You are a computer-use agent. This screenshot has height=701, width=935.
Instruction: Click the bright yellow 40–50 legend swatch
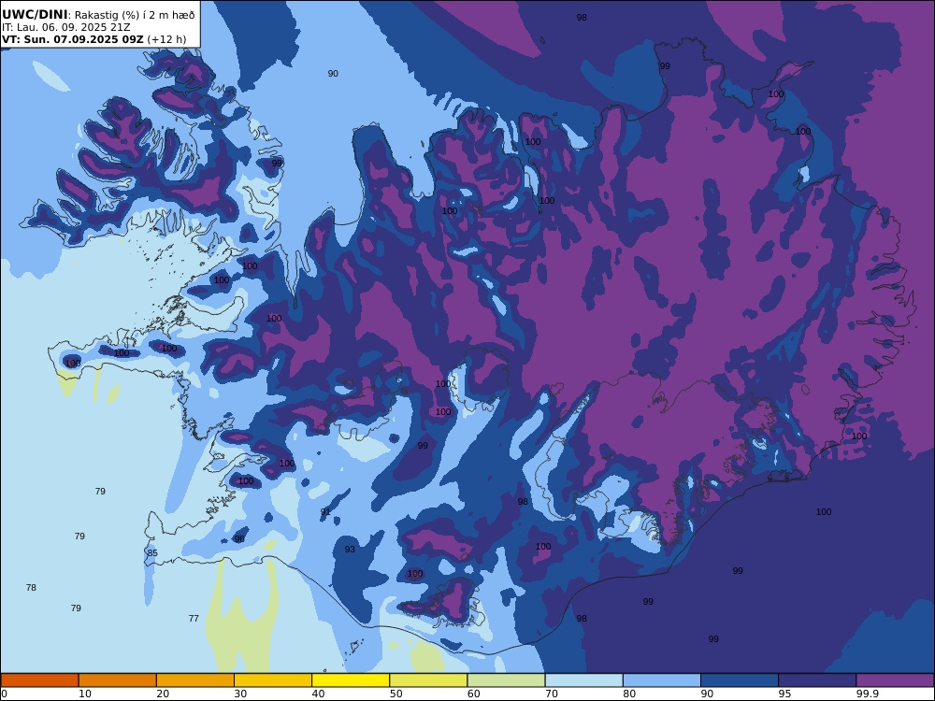coord(351,680)
